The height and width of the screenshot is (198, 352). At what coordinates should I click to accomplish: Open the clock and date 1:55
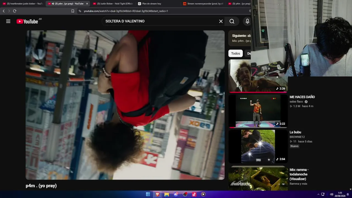coord(340,194)
